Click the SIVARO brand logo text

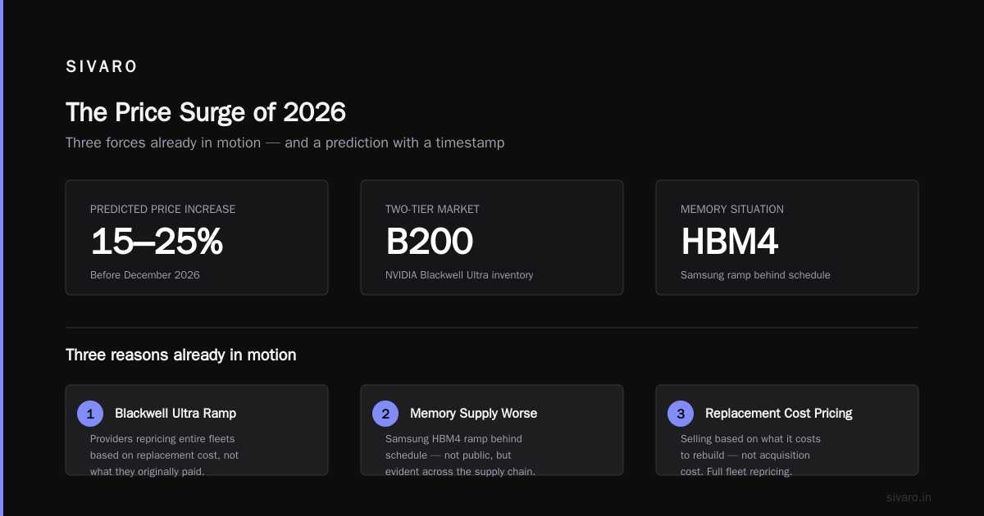coord(102,67)
